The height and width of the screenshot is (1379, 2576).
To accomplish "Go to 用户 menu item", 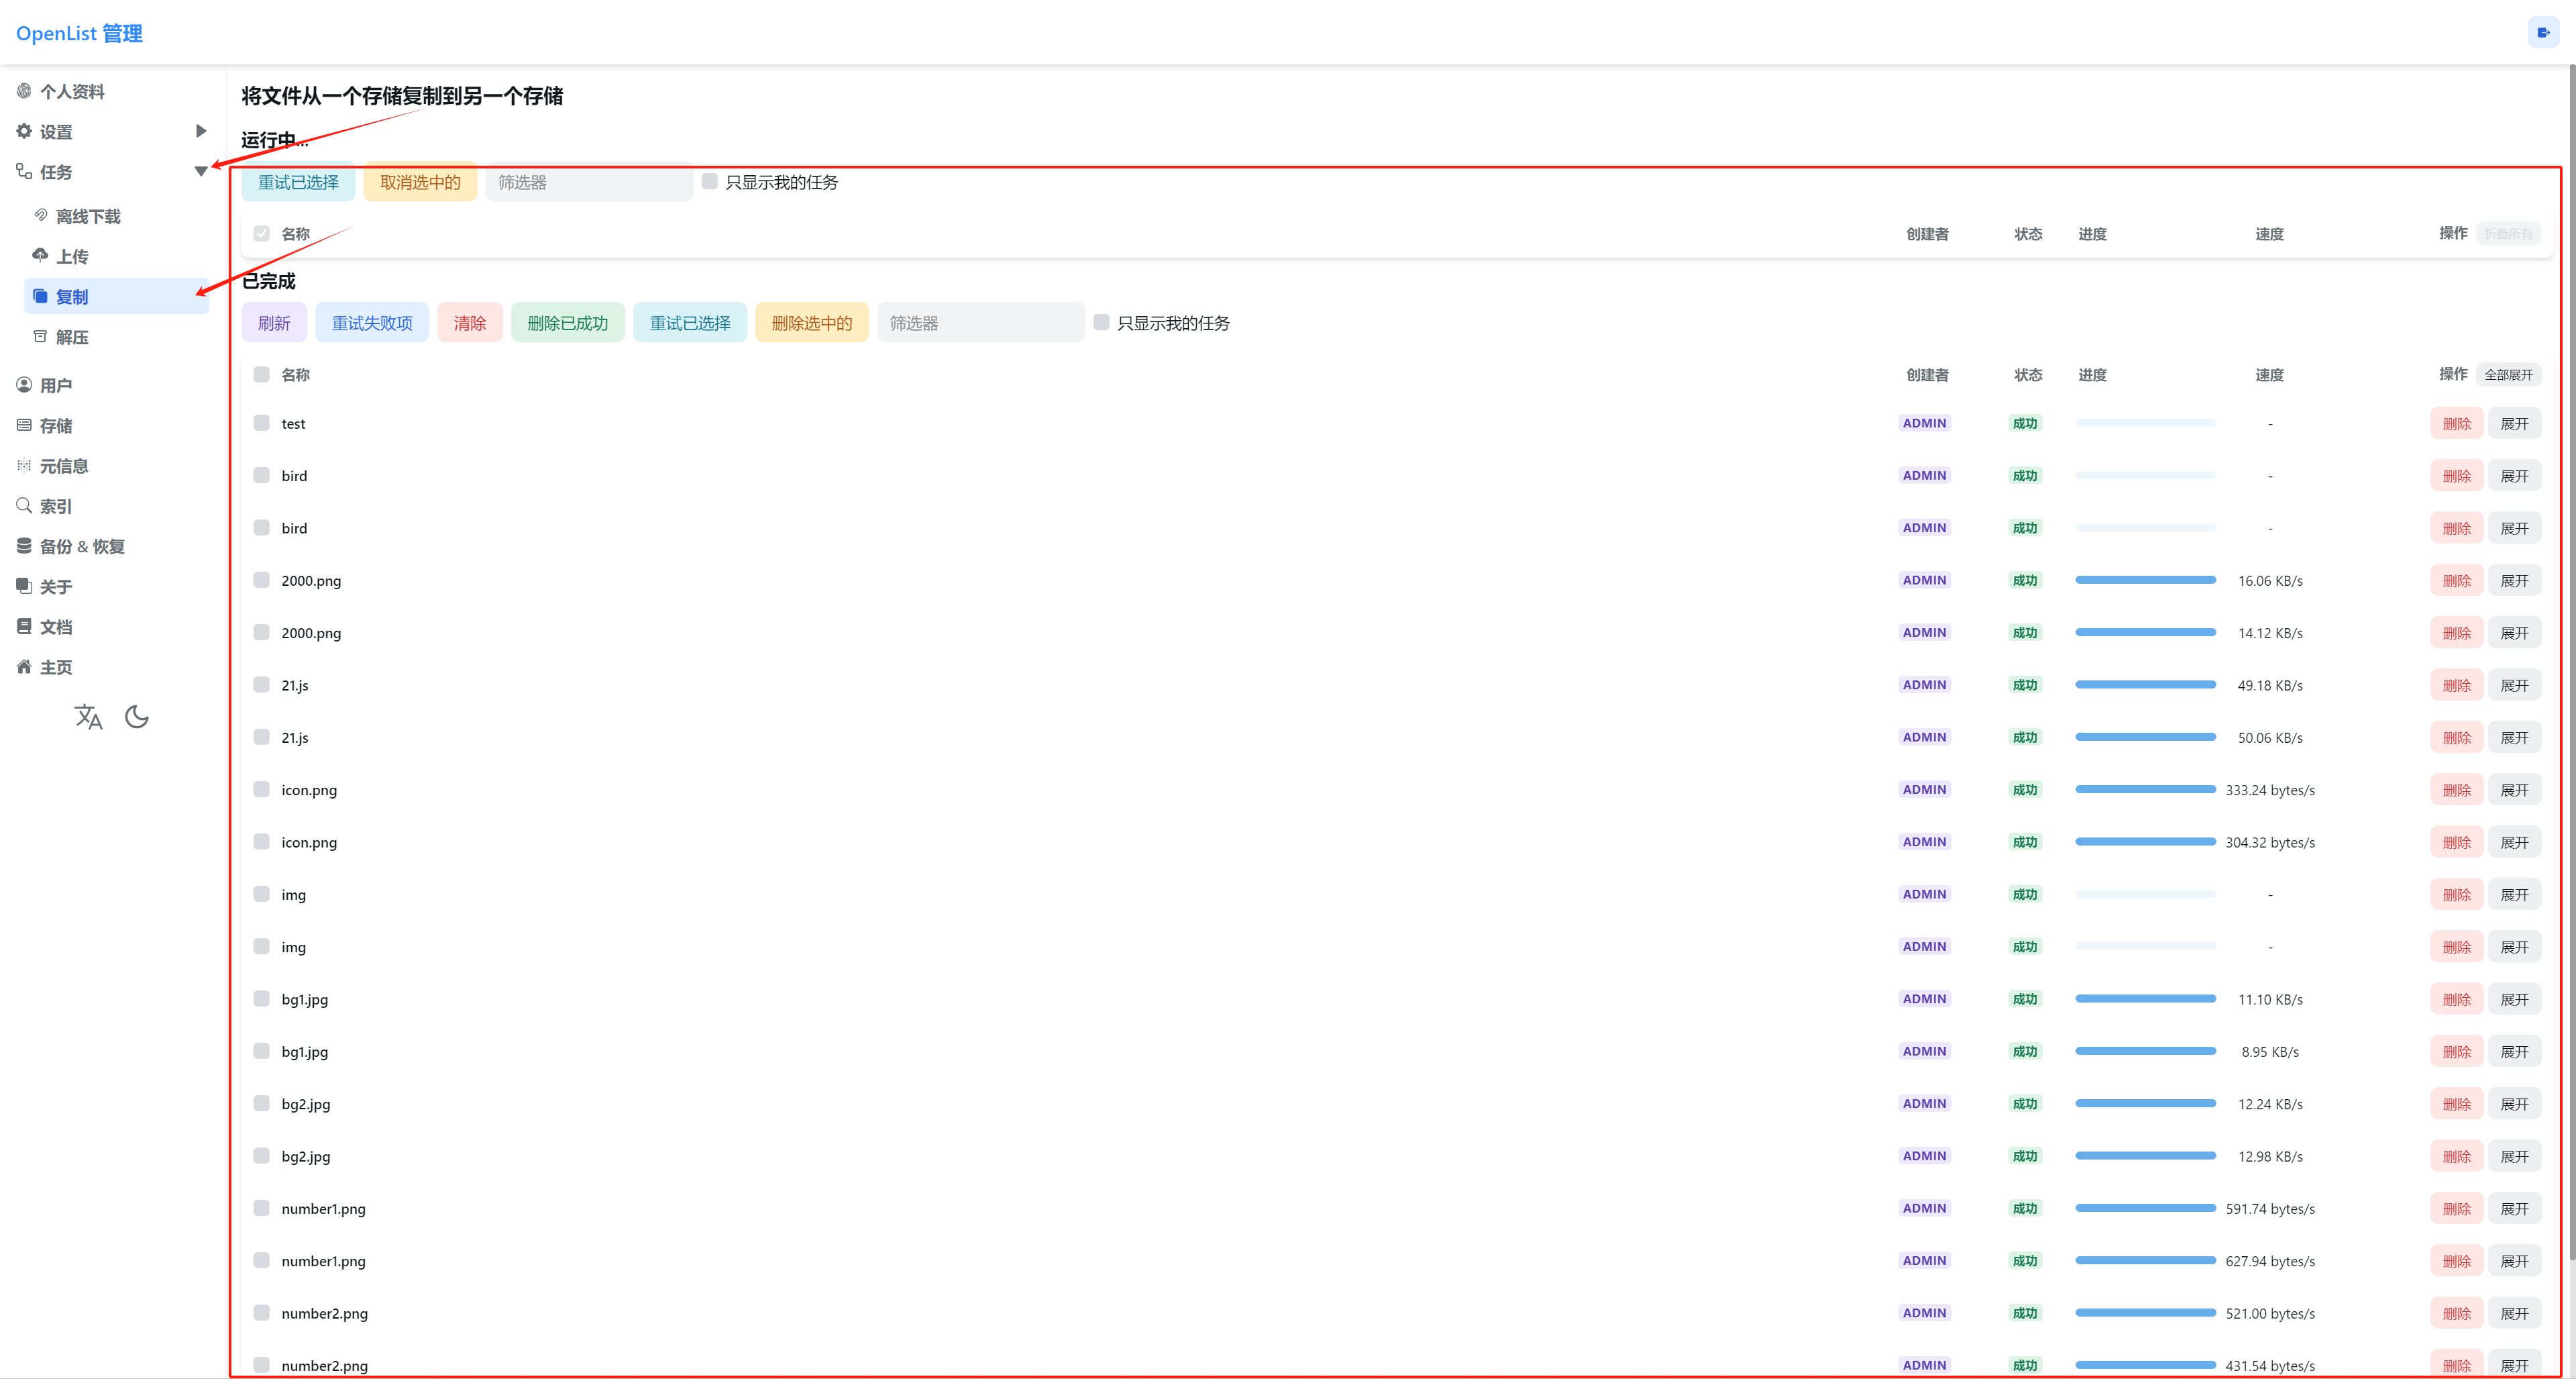I will 112,385.
